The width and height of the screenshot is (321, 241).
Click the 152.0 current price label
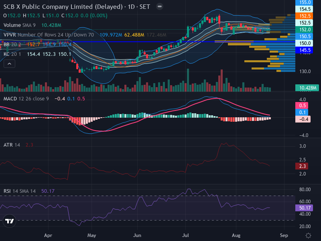click(304, 29)
